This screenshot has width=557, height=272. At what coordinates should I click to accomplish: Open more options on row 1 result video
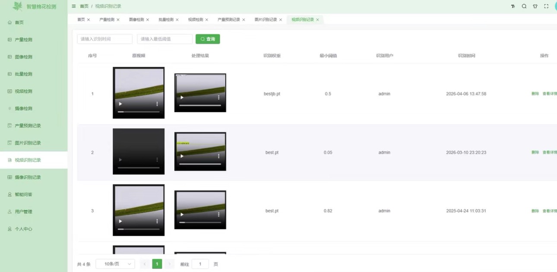[219, 97]
